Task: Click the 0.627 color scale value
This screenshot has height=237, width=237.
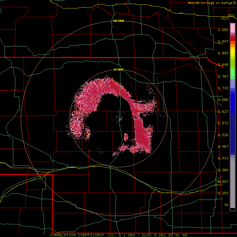Action: pos(223,112)
